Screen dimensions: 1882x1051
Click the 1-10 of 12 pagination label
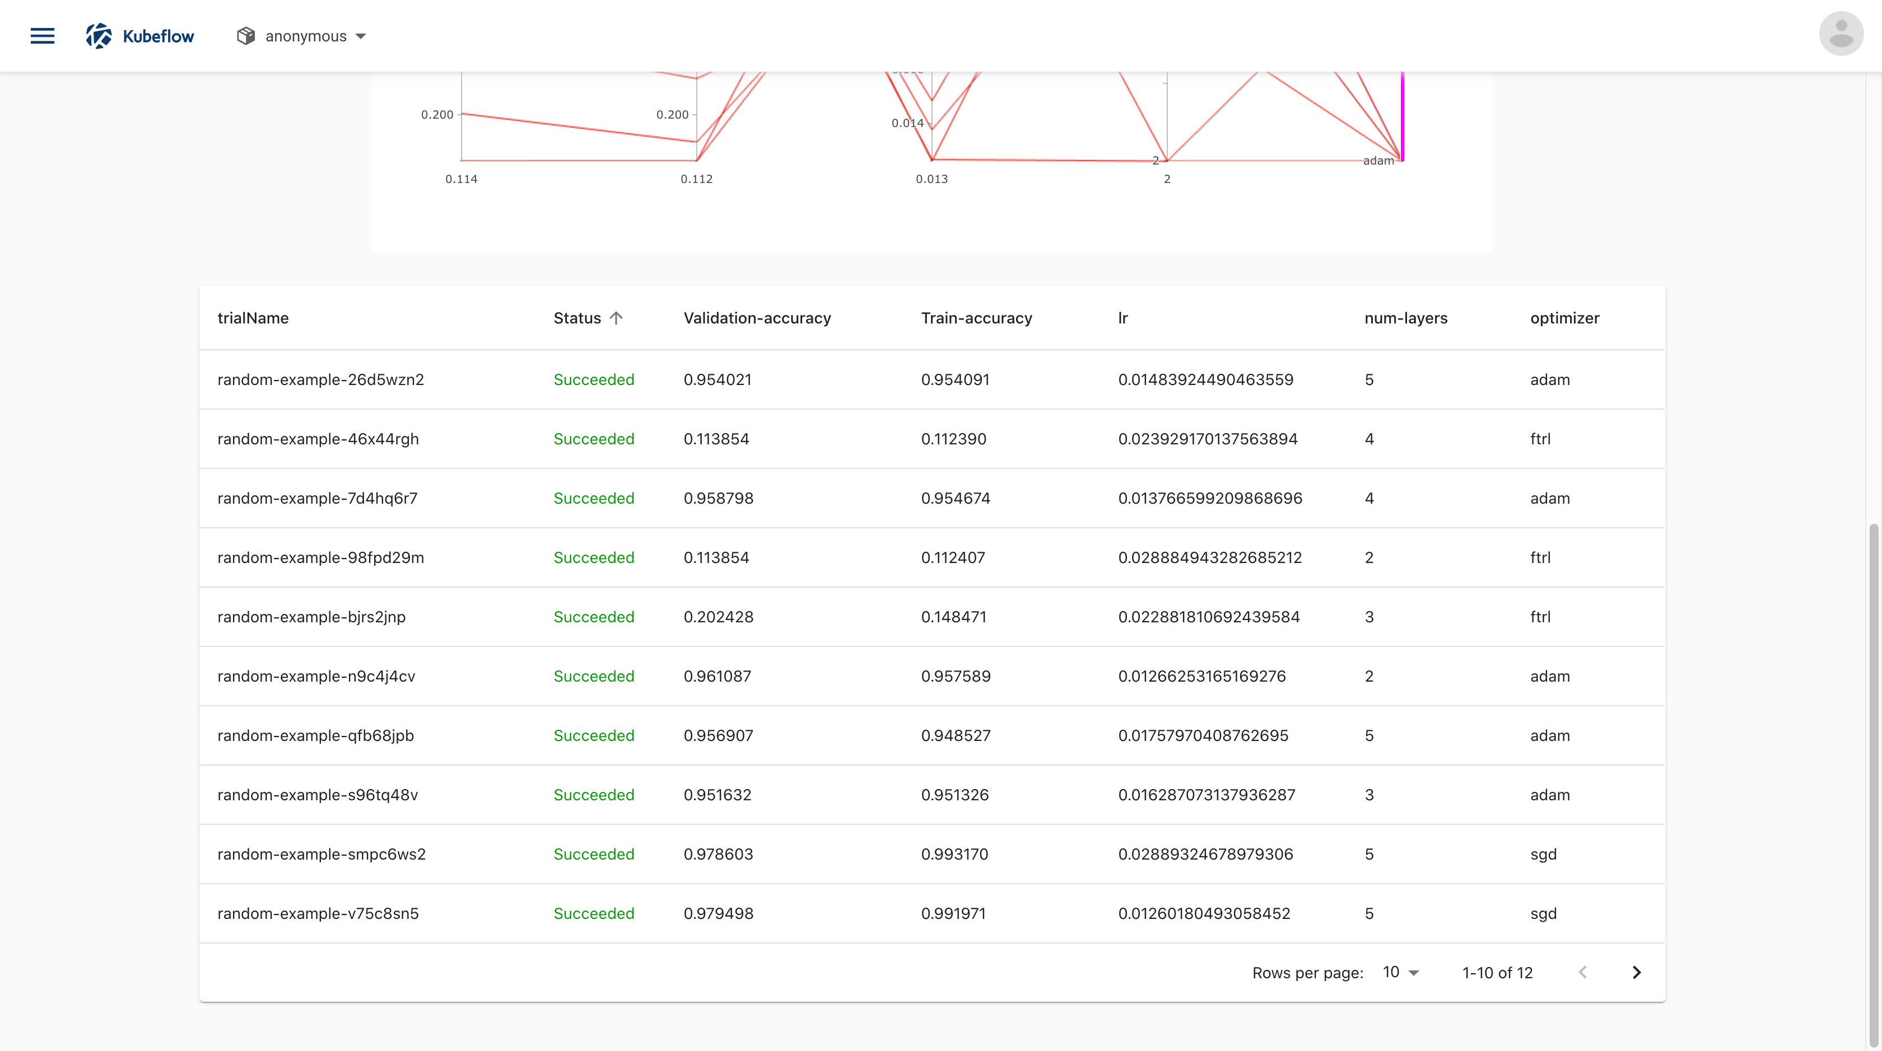pos(1497,973)
